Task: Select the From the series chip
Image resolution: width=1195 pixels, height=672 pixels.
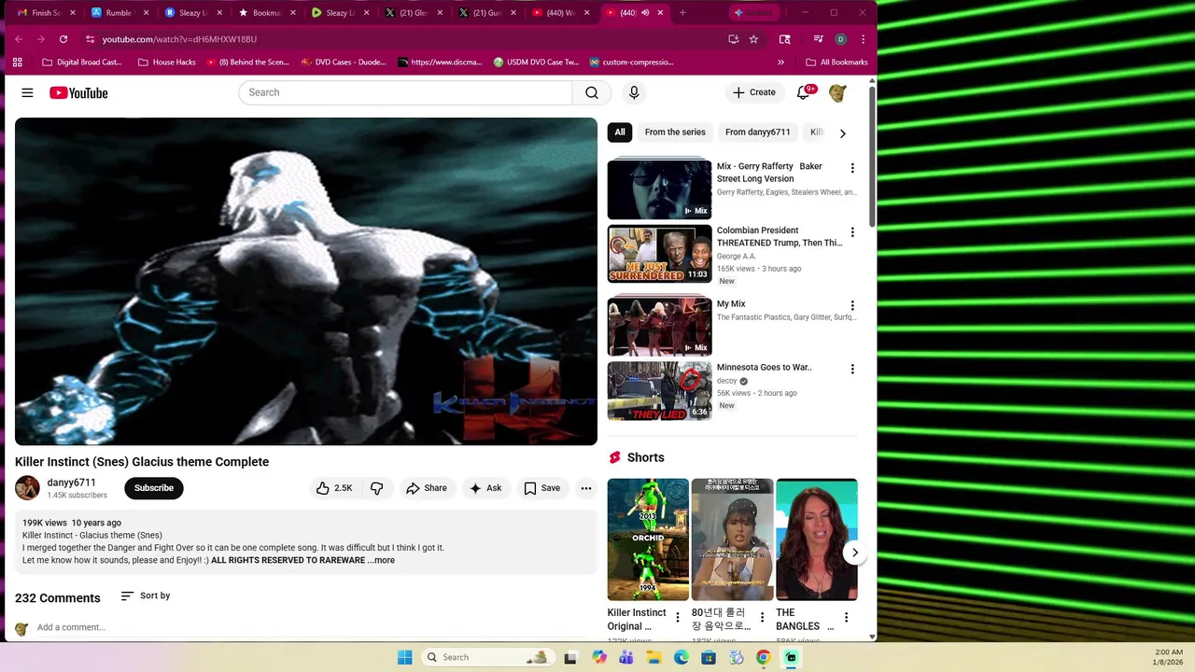Action: tap(675, 133)
